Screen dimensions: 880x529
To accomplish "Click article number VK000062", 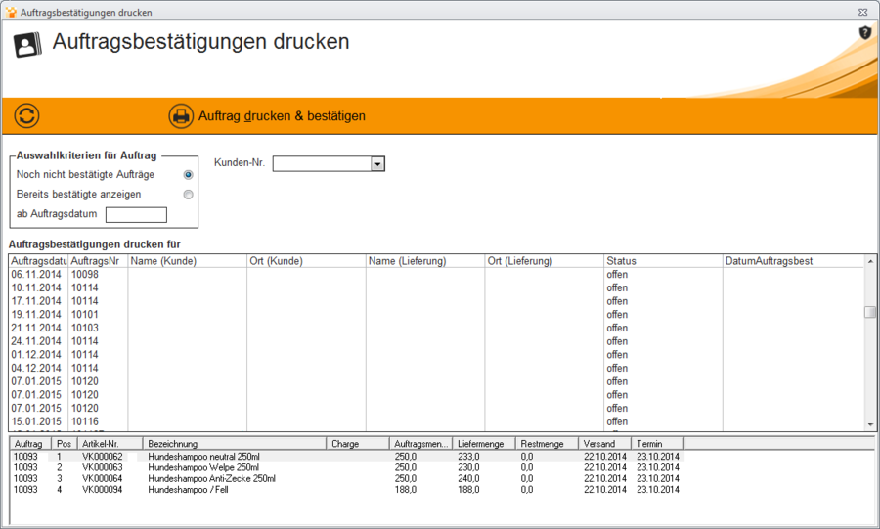I will pos(102,457).
